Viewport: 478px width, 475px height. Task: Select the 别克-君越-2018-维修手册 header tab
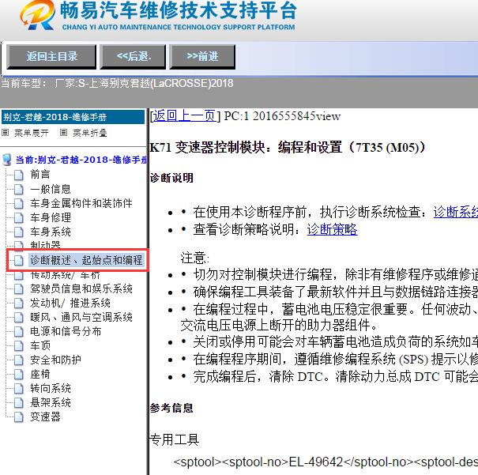(x=73, y=117)
